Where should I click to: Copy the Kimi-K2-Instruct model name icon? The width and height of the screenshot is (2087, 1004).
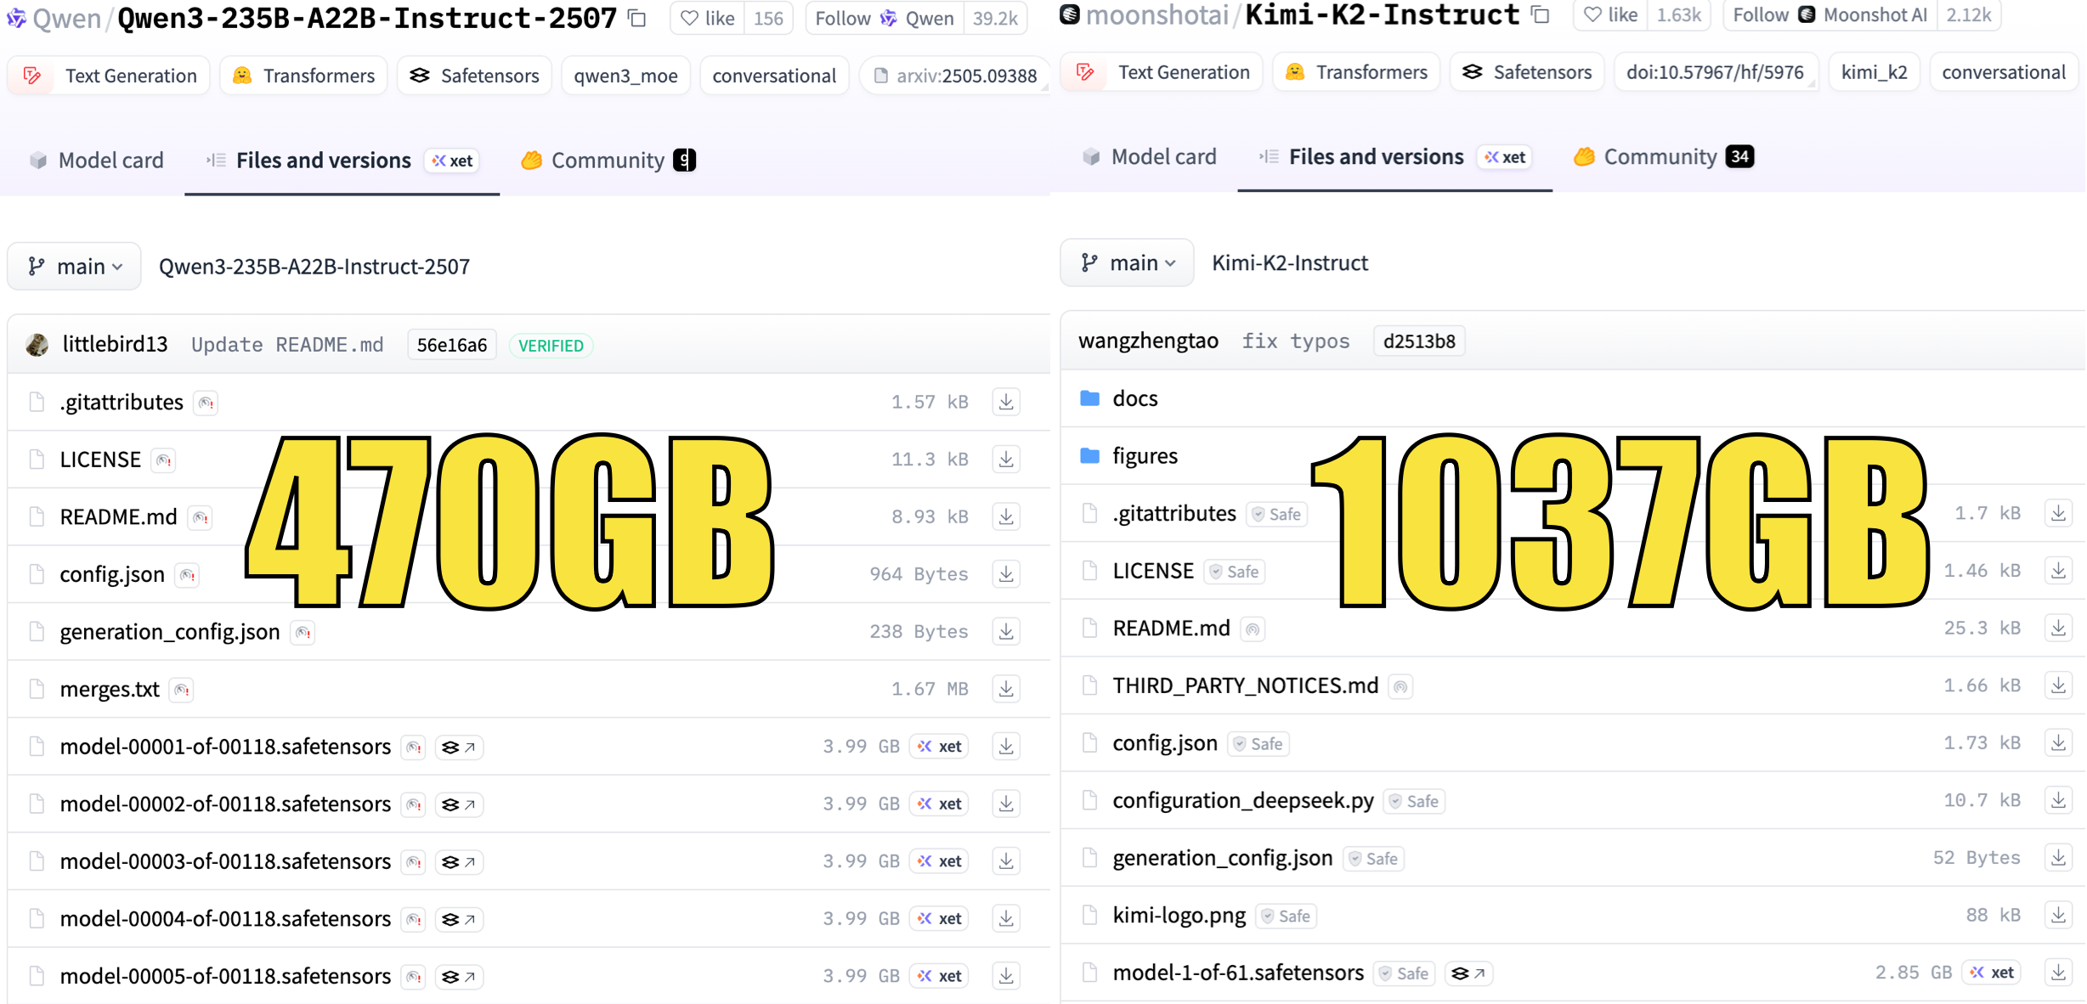(1540, 14)
